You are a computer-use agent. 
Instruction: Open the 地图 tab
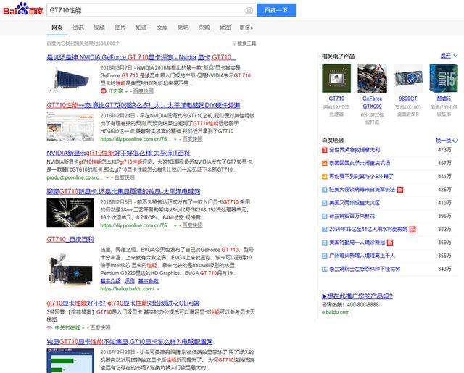pos(225,28)
